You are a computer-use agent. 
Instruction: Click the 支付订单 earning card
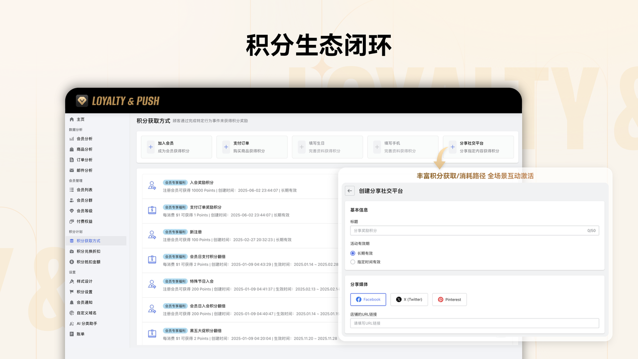point(252,147)
